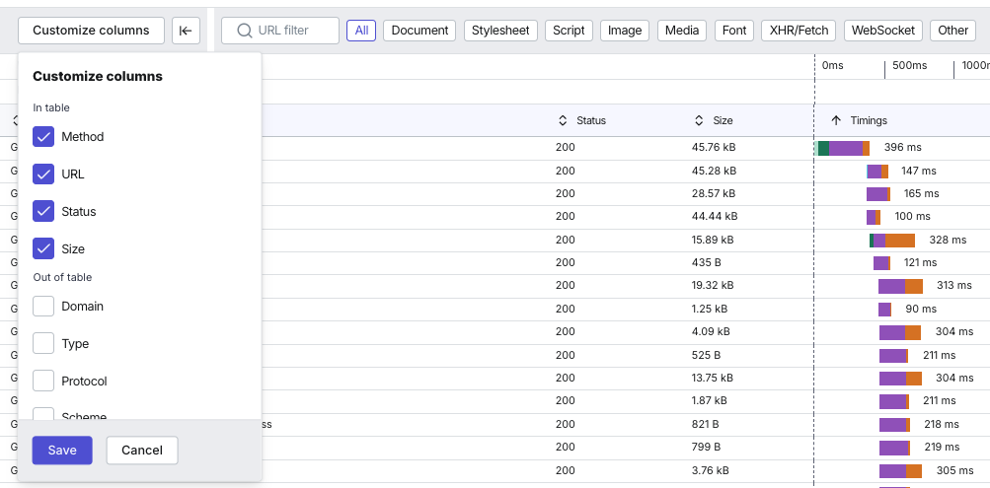Select the 525 B size cell

pyautogui.click(x=706, y=355)
